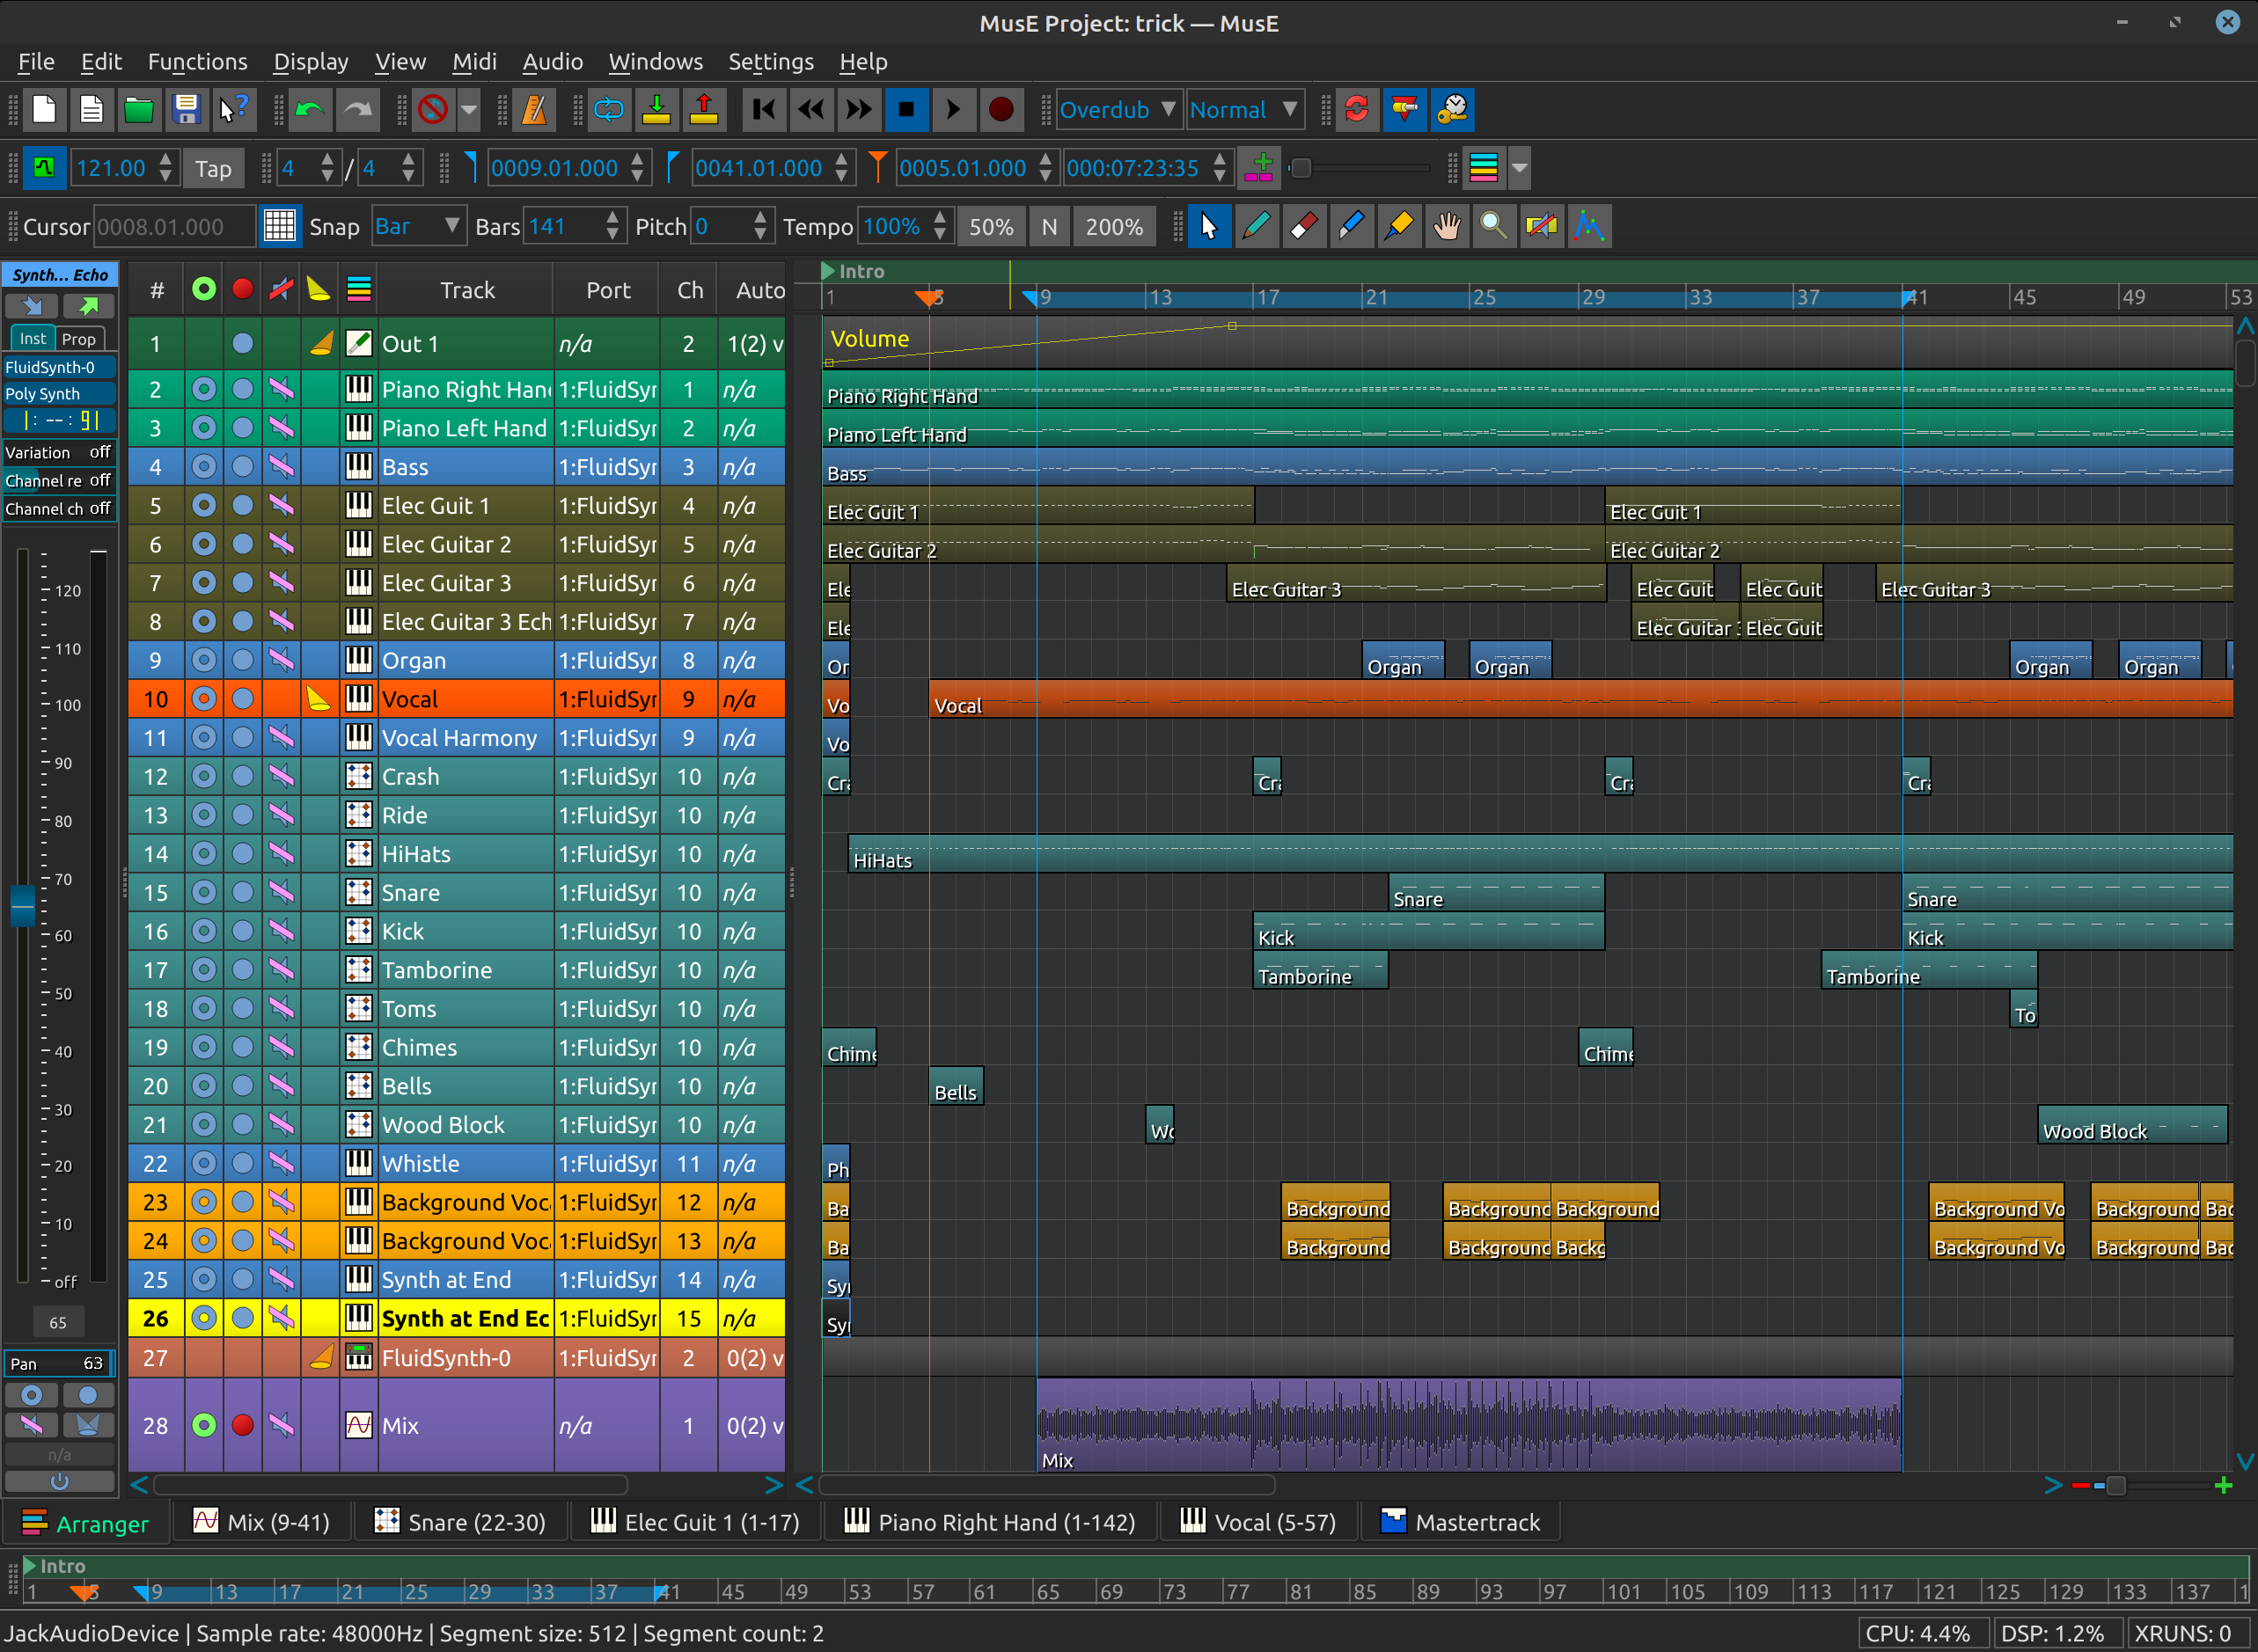
Task: Set tempo scale to 200%
Action: pyautogui.click(x=1113, y=227)
